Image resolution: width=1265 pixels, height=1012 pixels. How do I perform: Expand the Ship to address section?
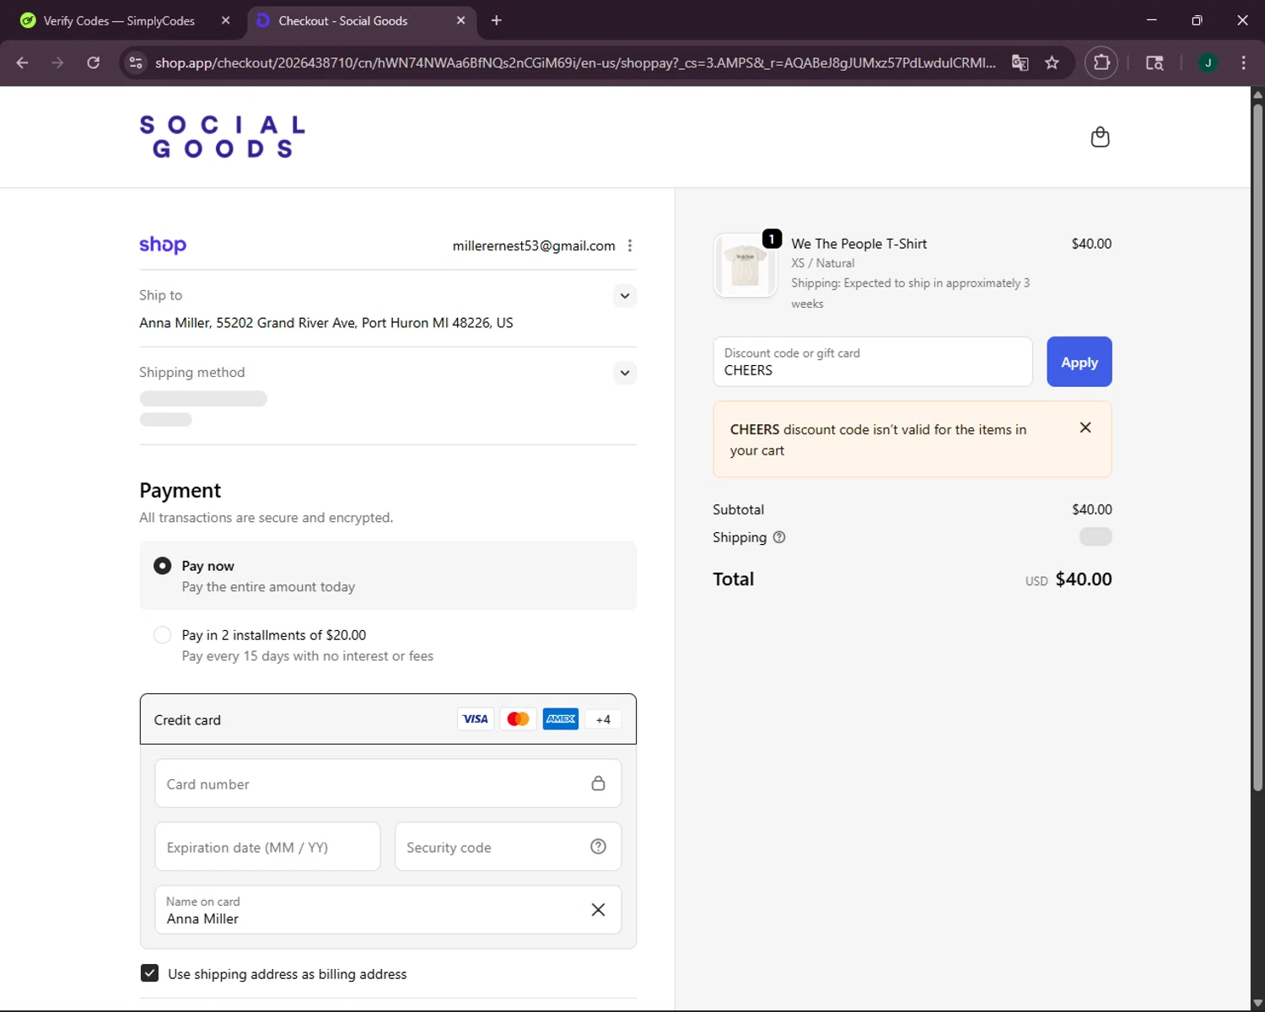point(625,296)
